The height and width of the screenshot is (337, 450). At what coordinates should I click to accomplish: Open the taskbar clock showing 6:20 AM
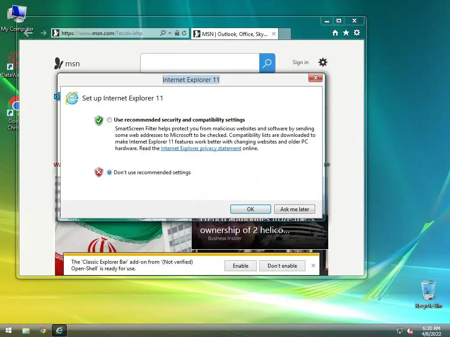pos(431,331)
